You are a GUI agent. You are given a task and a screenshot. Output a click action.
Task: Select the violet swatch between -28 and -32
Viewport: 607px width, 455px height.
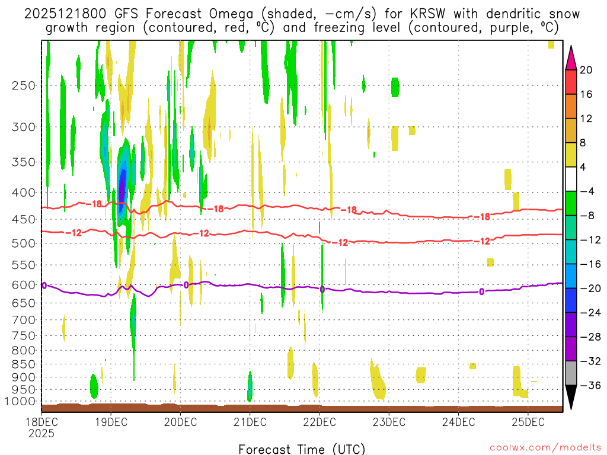coord(571,349)
